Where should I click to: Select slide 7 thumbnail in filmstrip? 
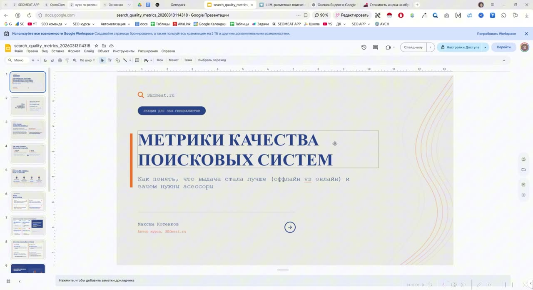pyautogui.click(x=28, y=225)
